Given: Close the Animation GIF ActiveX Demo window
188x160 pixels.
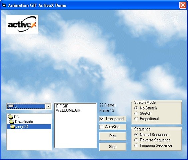Looking at the screenshot, I should [183, 5].
